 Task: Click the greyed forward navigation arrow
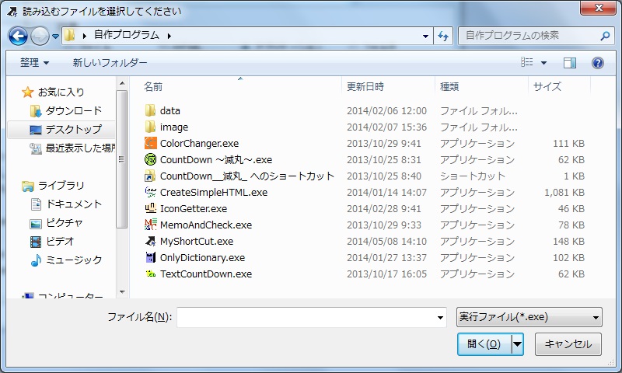click(x=40, y=36)
